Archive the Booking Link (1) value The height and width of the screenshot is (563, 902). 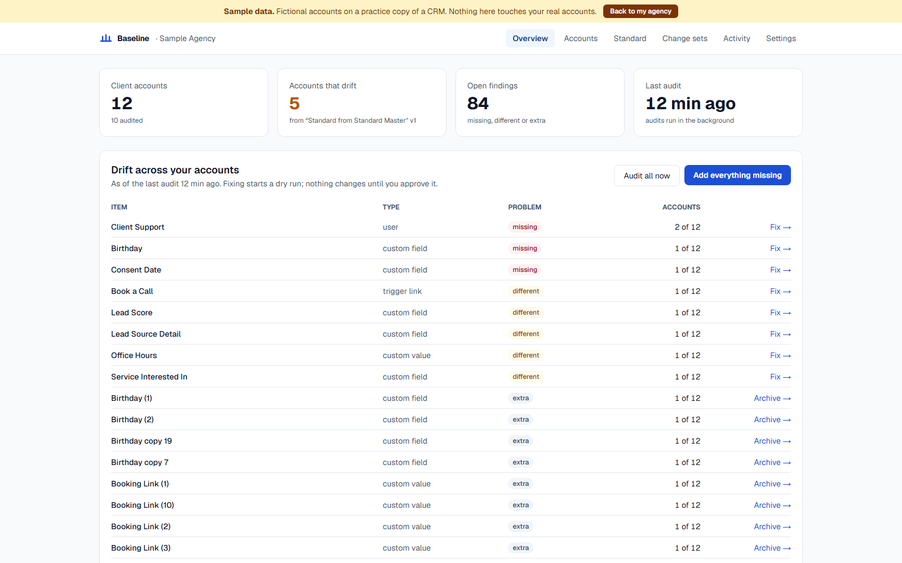point(772,484)
